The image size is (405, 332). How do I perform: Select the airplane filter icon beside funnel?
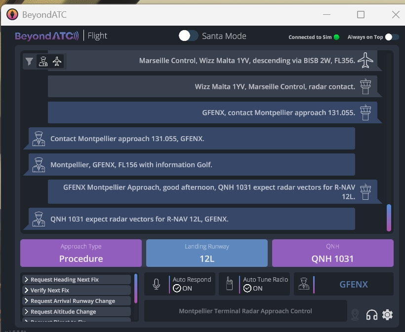coord(57,62)
